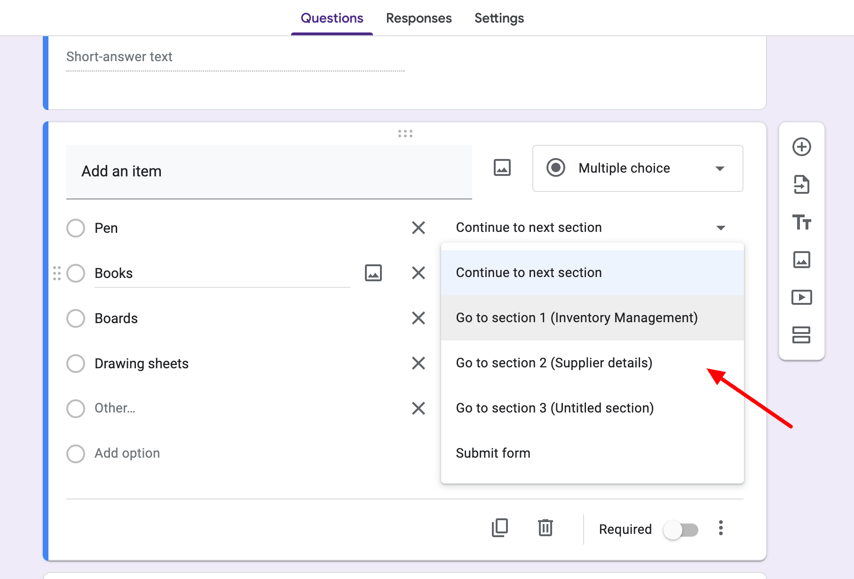This screenshot has height=579, width=854.
Task: Add a video to the form
Action: [x=801, y=297]
